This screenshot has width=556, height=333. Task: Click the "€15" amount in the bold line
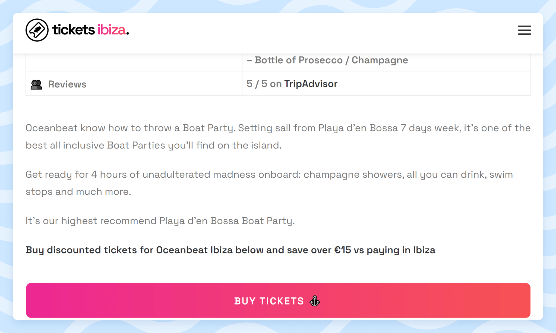pos(343,250)
